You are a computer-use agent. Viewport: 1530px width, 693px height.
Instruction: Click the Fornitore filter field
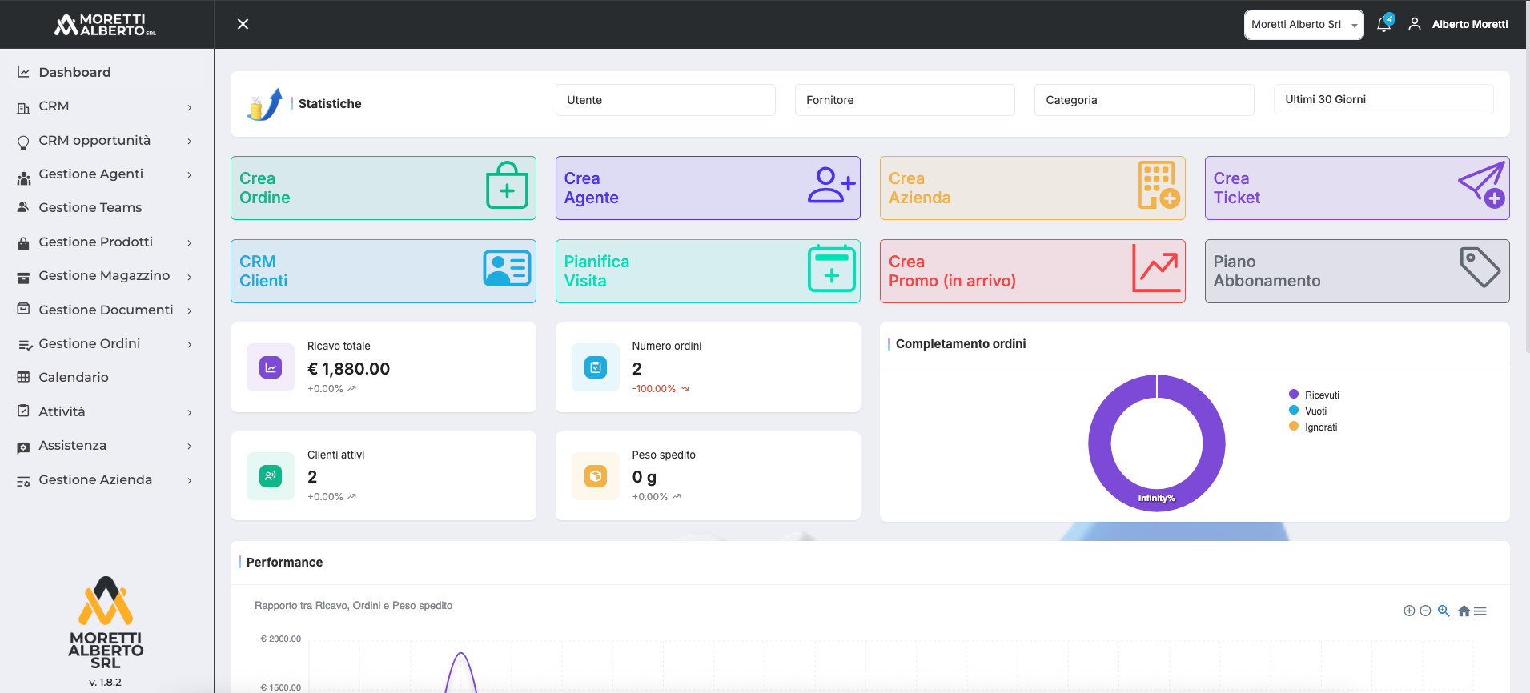tap(904, 100)
